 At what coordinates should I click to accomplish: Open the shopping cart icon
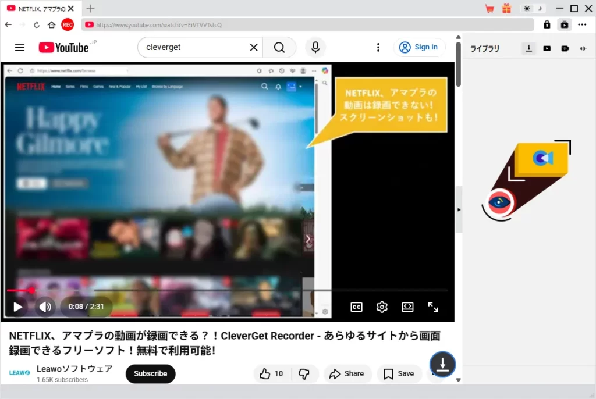tap(489, 9)
